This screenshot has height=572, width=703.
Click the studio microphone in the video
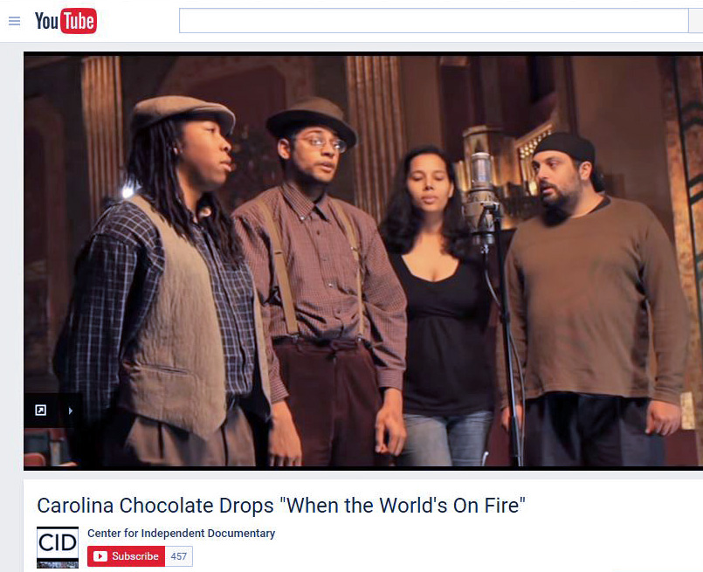tap(481, 197)
